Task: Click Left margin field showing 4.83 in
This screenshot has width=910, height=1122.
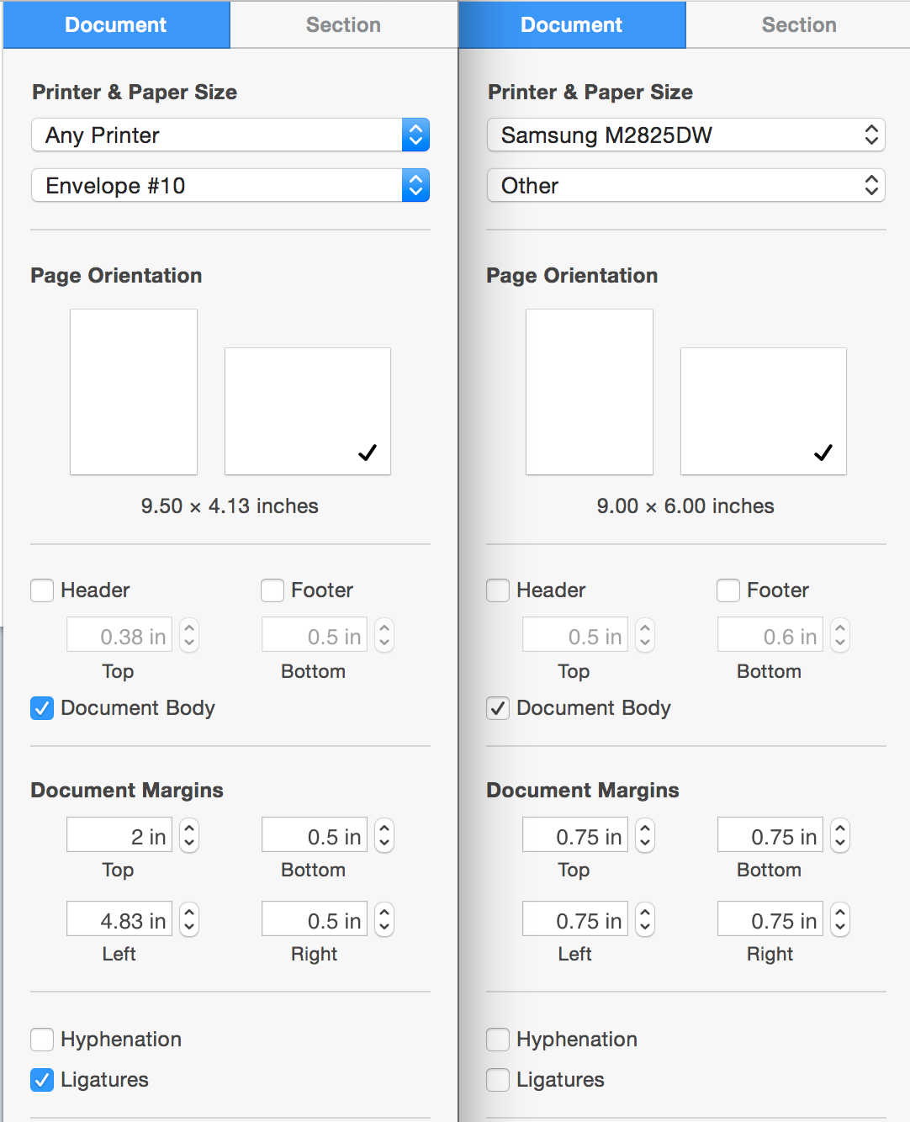Action: click(119, 919)
